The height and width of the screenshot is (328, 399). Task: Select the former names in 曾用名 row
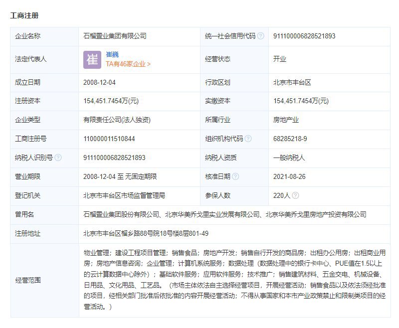click(x=225, y=214)
